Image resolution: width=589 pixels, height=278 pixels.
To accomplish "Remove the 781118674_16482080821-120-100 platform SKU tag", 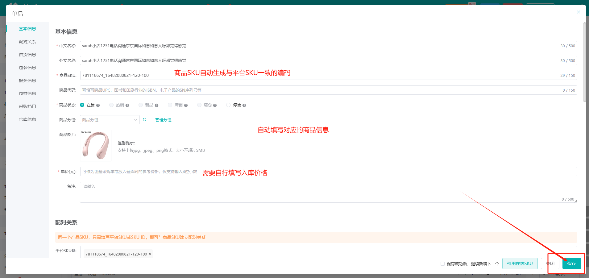I will [150, 254].
